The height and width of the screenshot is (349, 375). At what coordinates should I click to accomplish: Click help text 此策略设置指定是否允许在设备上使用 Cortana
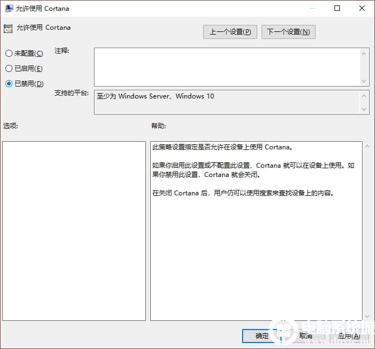223,147
